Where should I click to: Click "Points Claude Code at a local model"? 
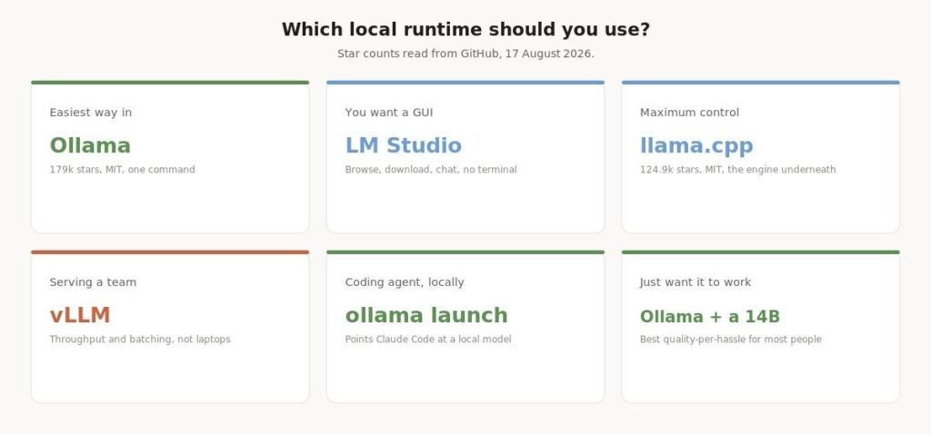click(x=428, y=340)
